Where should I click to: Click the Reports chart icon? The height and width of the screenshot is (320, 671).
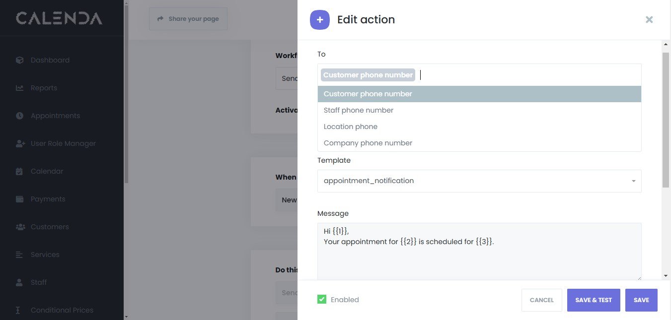(x=20, y=88)
